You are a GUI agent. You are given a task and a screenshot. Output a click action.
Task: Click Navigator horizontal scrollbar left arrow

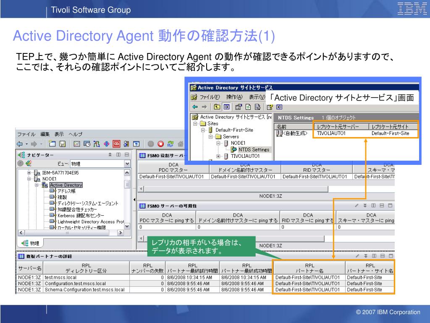pyautogui.click(x=21, y=233)
